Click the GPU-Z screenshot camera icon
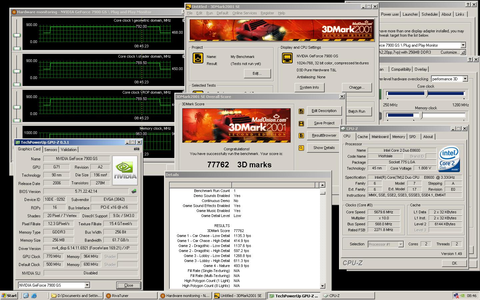 click(136, 149)
